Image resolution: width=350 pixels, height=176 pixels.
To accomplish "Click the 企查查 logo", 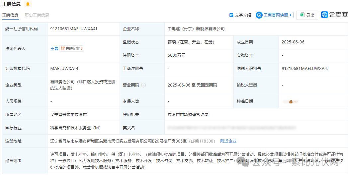I will 334,15.
